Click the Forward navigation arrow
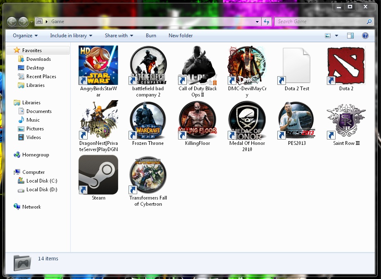The height and width of the screenshot is (279, 381). point(23,22)
